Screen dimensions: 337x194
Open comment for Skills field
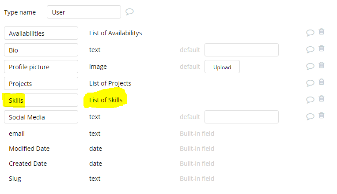[310, 100]
